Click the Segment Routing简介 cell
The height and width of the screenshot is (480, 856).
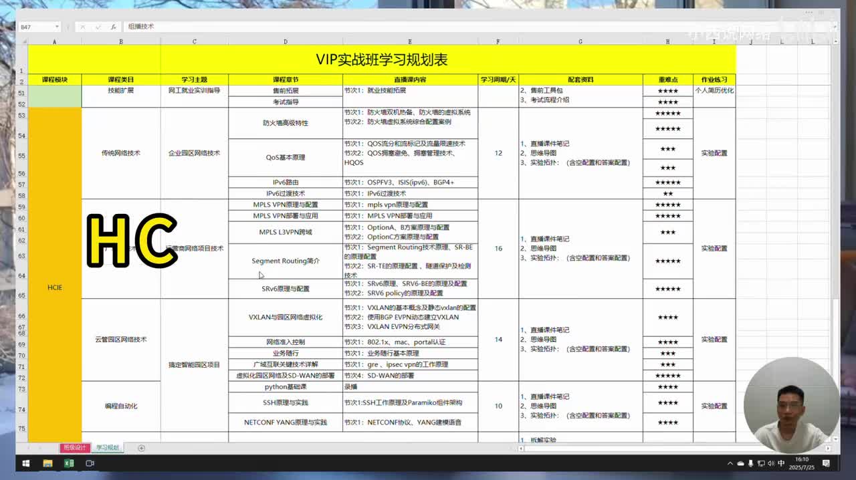(x=286, y=261)
